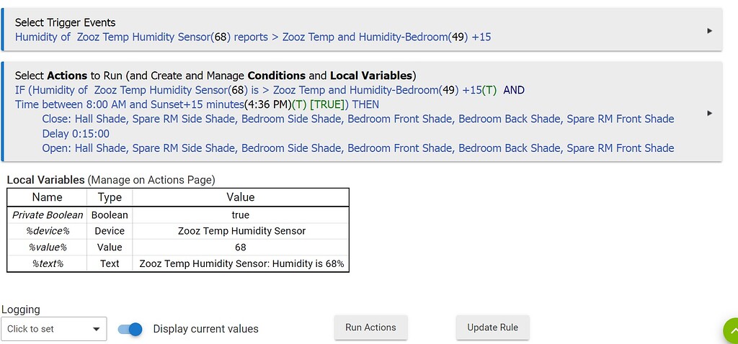The height and width of the screenshot is (344, 738).
Task: Click the Local Variables section title
Action: pos(45,180)
